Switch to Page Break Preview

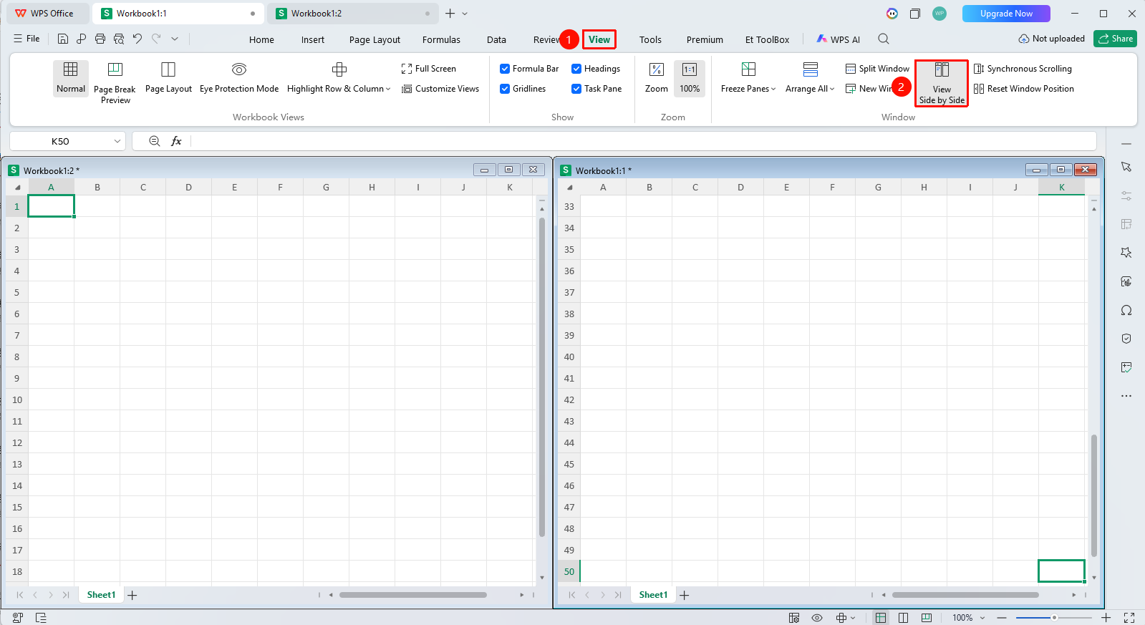pos(115,83)
